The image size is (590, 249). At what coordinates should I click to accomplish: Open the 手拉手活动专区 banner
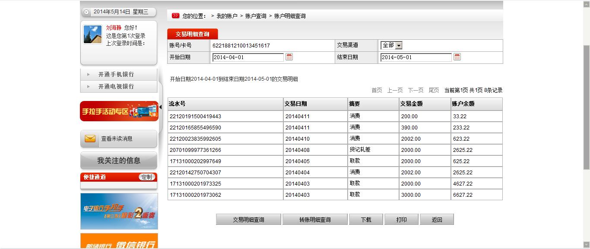pyautogui.click(x=119, y=111)
